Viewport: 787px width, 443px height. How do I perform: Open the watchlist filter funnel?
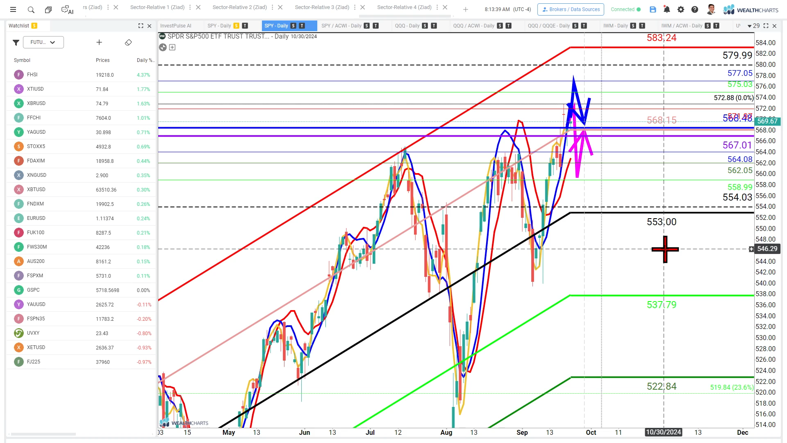coord(16,42)
